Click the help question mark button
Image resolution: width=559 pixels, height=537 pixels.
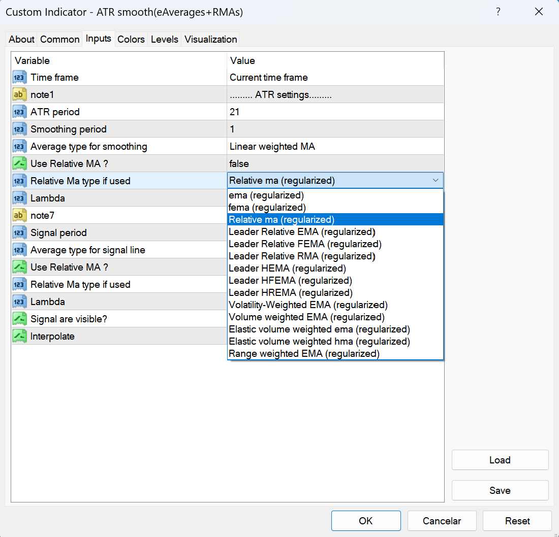coord(498,12)
